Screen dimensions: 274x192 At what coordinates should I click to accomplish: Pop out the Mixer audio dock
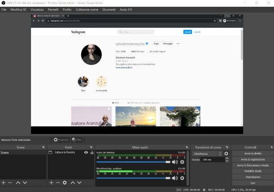[187, 147]
